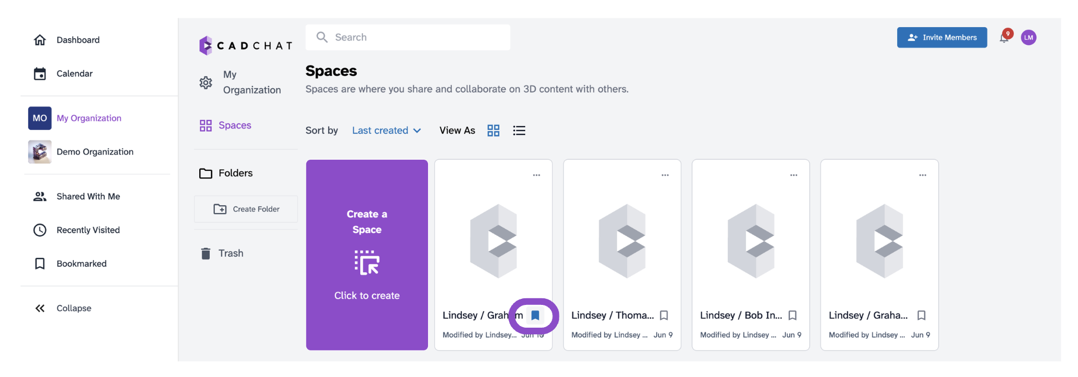Open the LM user avatar menu
The height and width of the screenshot is (377, 1078).
[x=1029, y=37]
